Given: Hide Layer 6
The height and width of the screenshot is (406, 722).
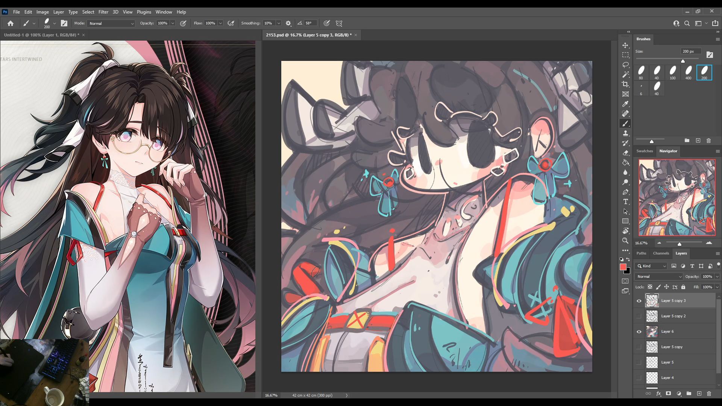Looking at the screenshot, I should click(x=639, y=332).
